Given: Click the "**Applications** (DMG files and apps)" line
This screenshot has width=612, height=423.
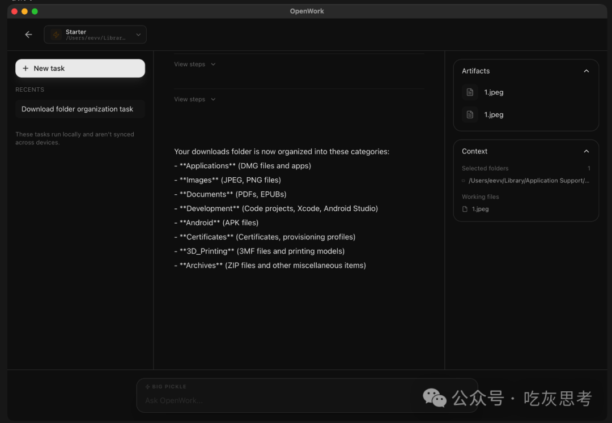Looking at the screenshot, I should click(243, 166).
